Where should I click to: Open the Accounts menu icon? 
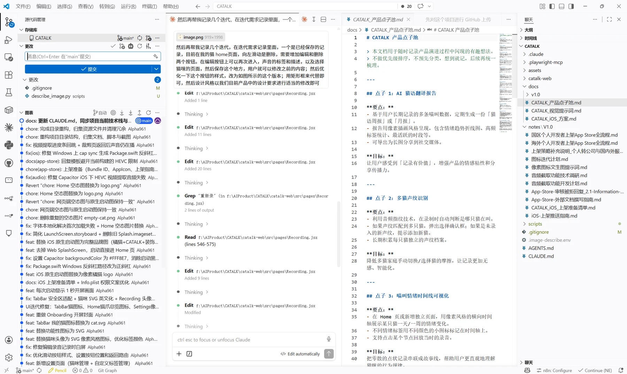pos(9,340)
